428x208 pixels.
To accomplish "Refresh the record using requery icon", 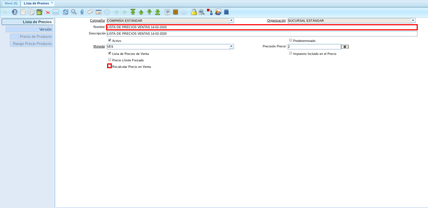I will click(x=66, y=12).
